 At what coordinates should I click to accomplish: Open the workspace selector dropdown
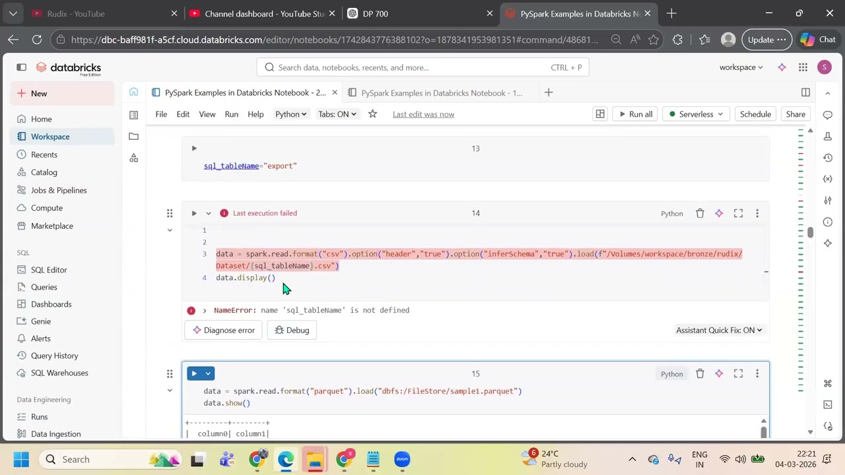pos(741,67)
